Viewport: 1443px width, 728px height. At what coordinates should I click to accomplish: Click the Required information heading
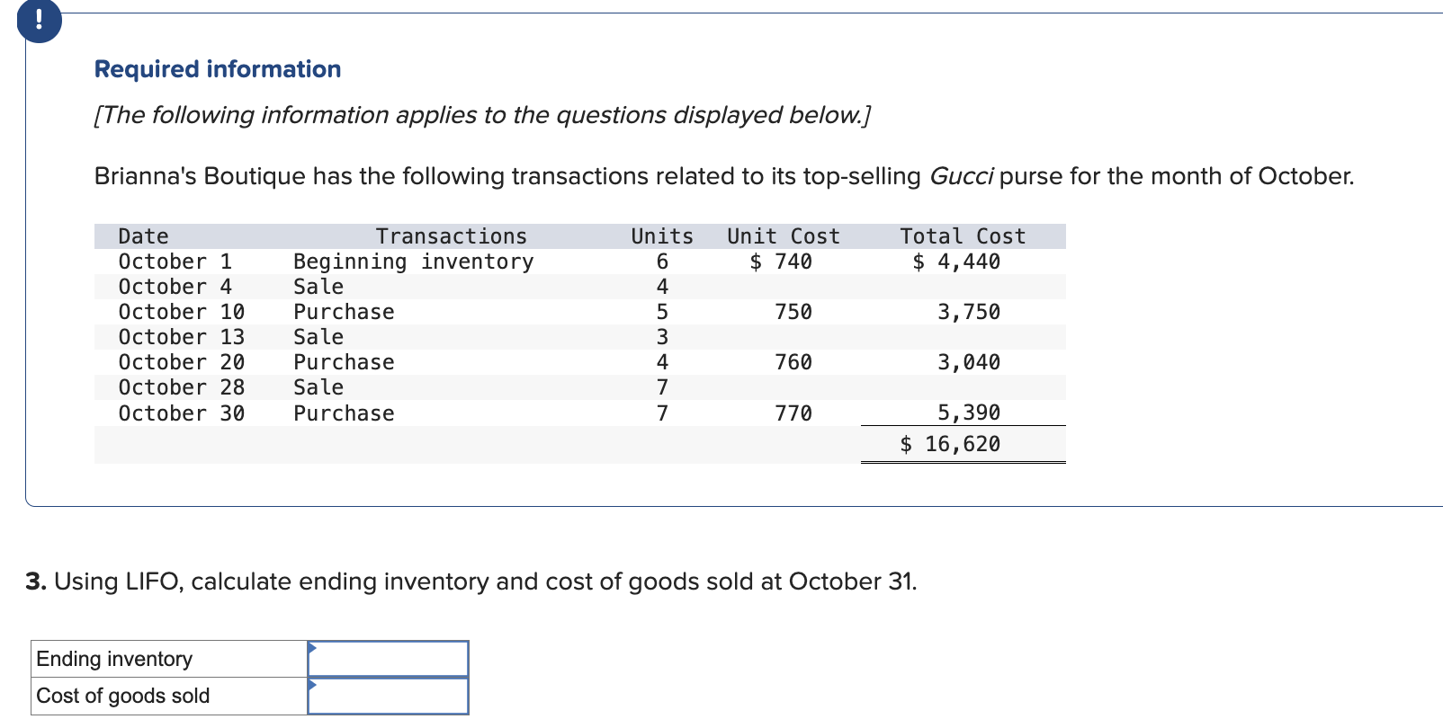tap(218, 69)
